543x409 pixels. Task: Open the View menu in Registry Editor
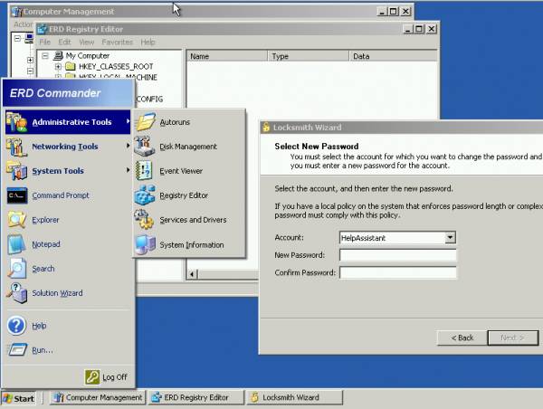click(x=87, y=43)
